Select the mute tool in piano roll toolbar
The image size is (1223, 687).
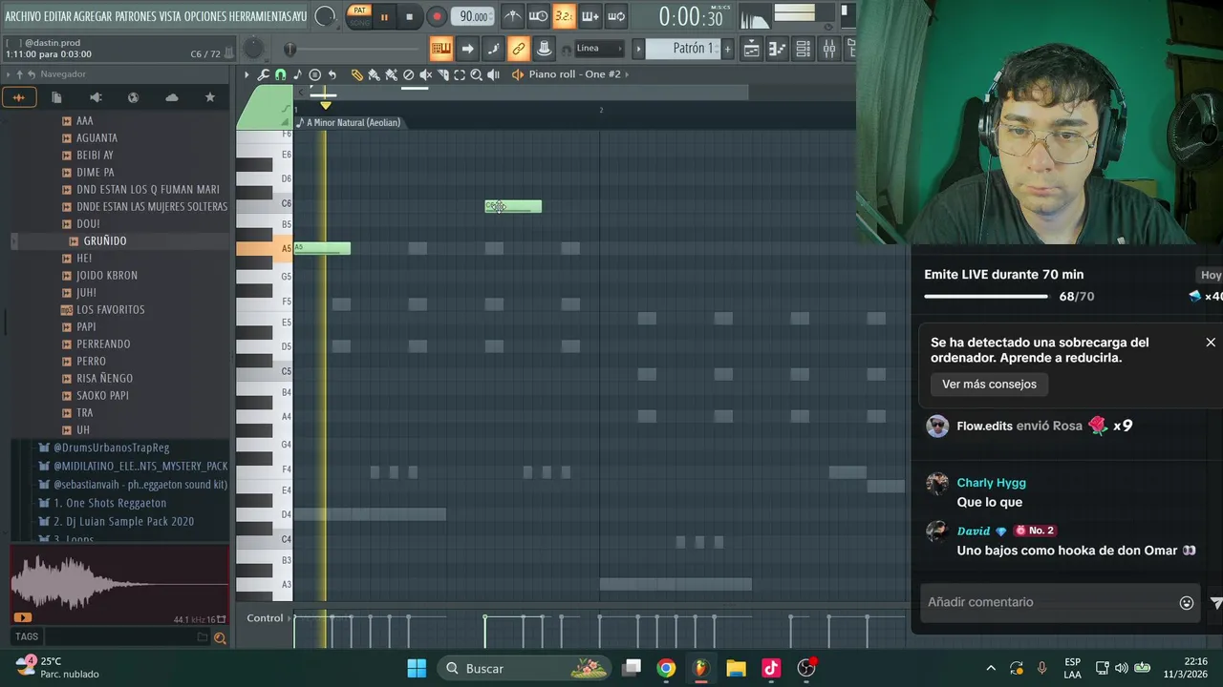(425, 74)
